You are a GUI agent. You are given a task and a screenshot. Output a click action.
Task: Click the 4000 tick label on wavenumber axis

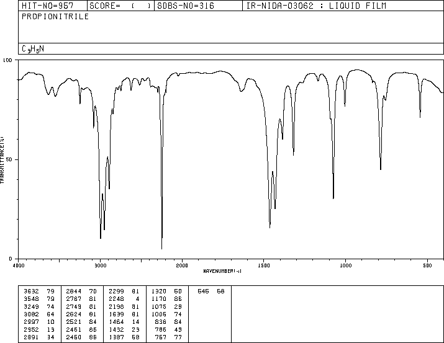[19, 265]
